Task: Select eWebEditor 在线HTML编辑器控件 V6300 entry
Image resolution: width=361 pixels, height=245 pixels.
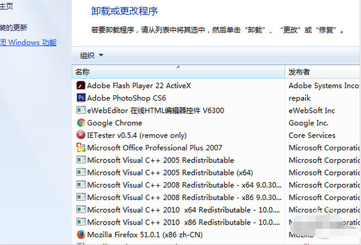Action: [x=155, y=110]
